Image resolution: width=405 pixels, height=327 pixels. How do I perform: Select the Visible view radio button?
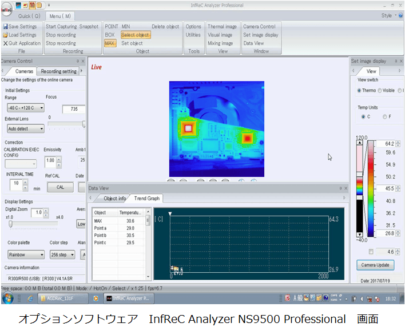[x=379, y=90]
